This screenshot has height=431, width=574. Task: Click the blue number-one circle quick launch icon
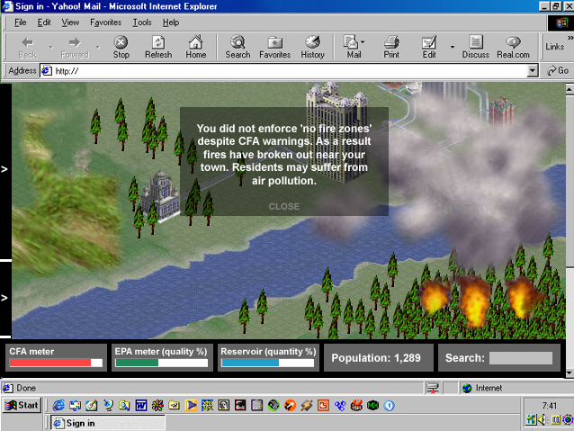(x=390, y=406)
